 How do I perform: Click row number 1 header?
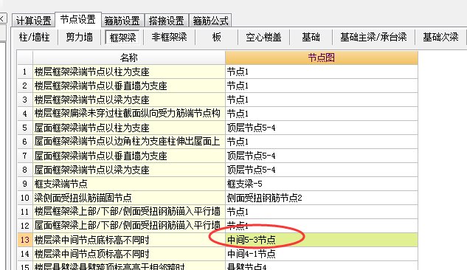pos(25,72)
